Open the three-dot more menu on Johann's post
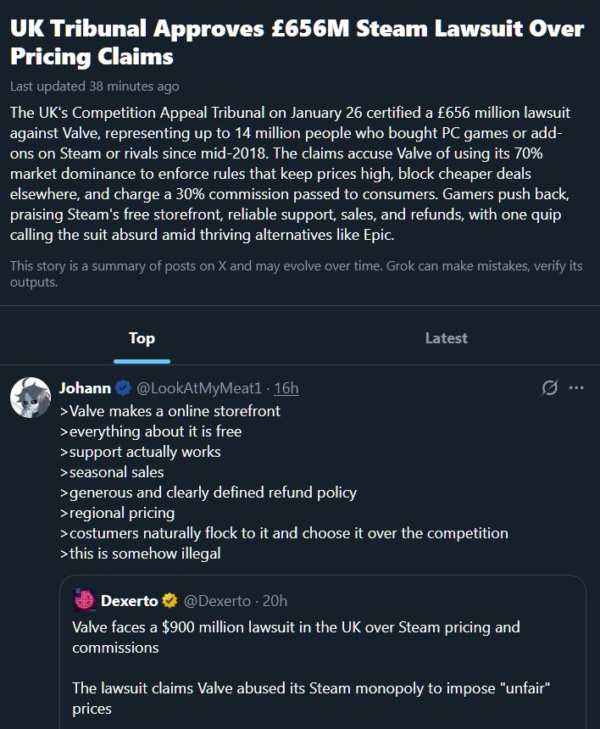 pos(576,388)
